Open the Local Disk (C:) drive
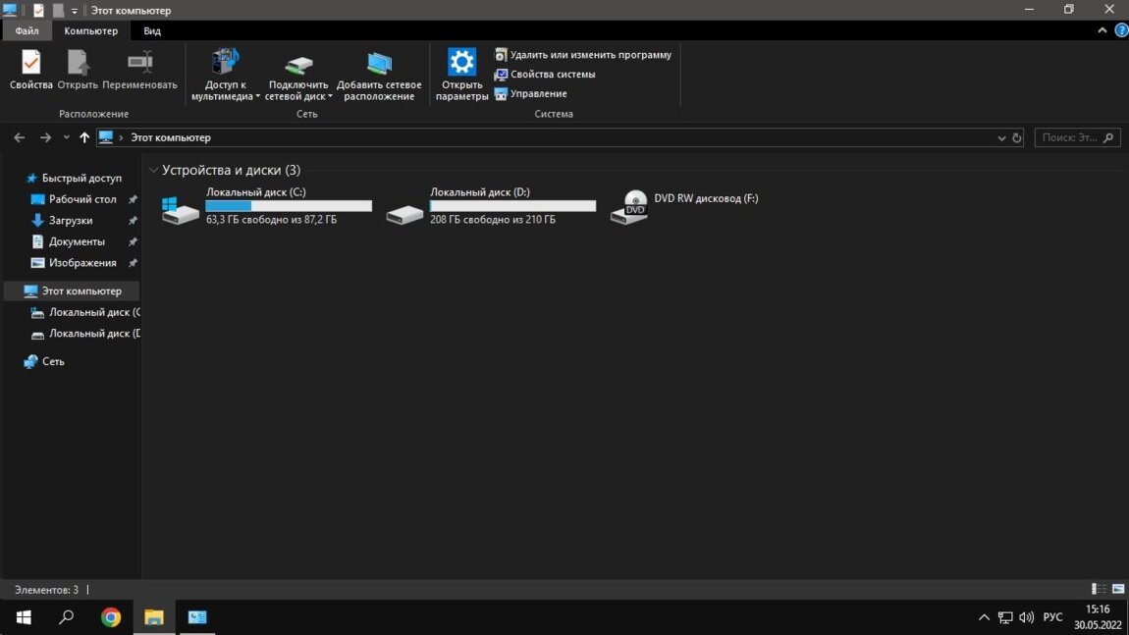The height and width of the screenshot is (635, 1129). coord(181,208)
